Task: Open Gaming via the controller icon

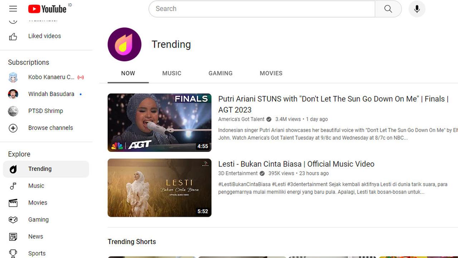Action: (x=13, y=220)
